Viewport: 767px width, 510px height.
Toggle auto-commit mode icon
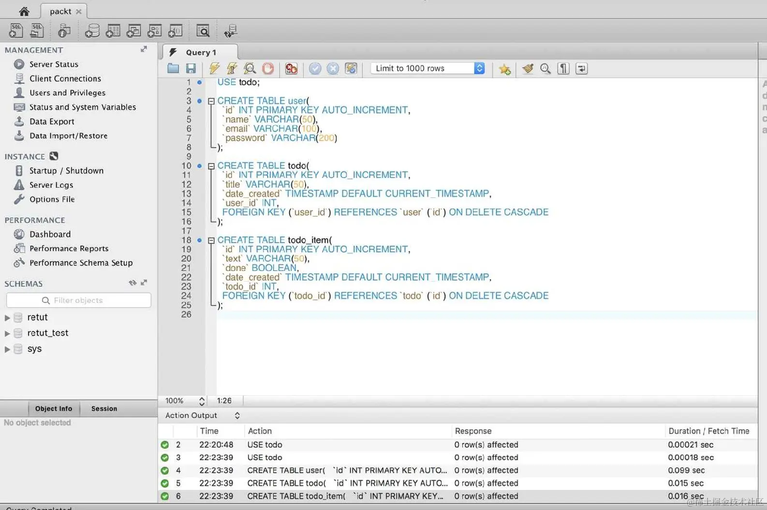351,69
